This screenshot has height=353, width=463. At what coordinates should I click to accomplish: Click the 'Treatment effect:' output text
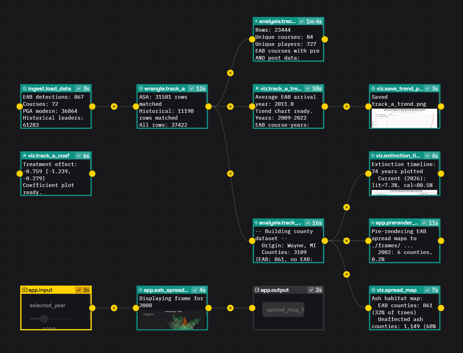50,165
